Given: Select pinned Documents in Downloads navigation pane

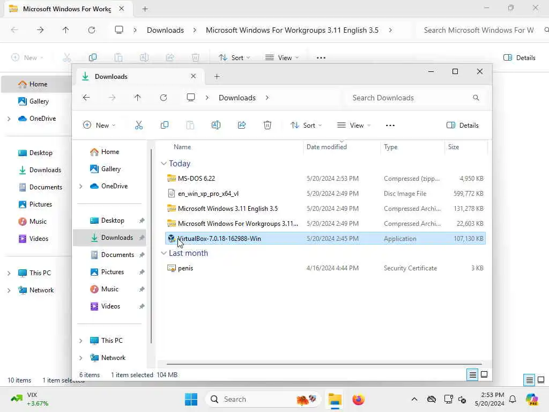Looking at the screenshot, I should 110,255.
